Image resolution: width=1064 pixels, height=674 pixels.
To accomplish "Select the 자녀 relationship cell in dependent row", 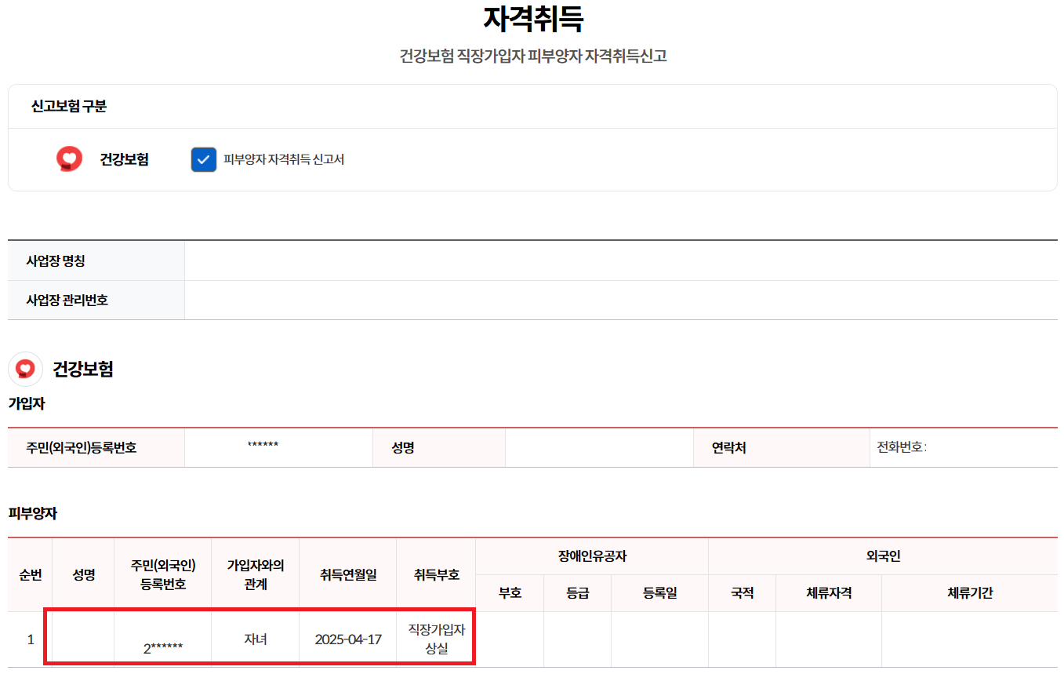I will tap(255, 637).
